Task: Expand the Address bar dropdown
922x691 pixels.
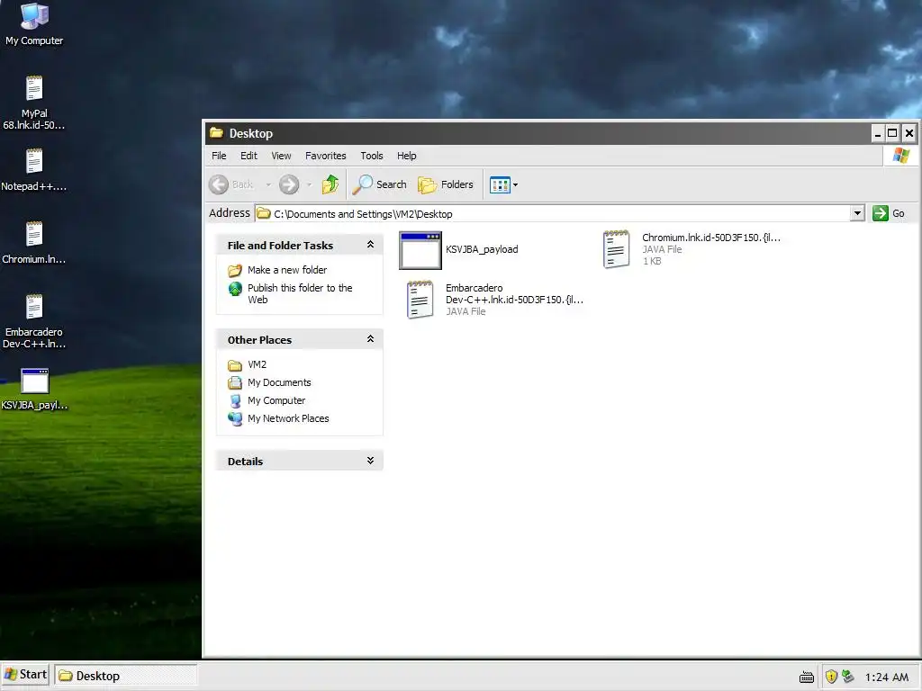Action: (857, 213)
